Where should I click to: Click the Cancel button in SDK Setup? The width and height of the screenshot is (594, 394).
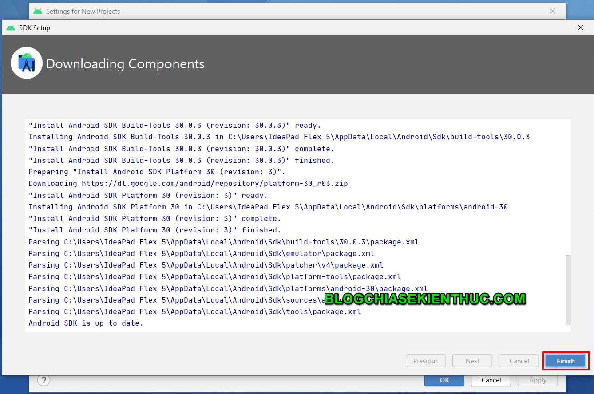(x=519, y=361)
